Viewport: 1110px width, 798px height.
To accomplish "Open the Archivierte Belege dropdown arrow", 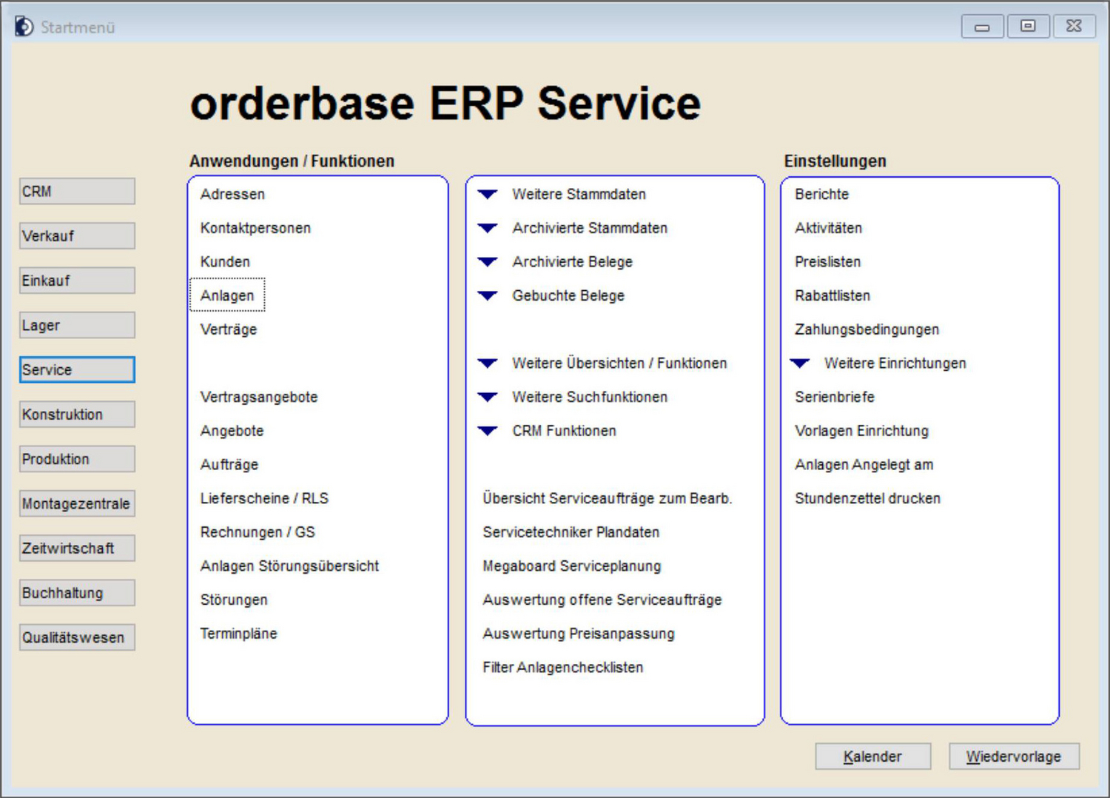I will click(488, 262).
